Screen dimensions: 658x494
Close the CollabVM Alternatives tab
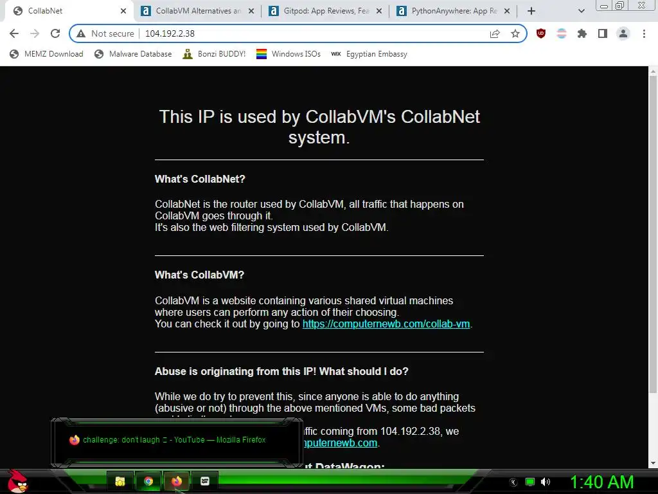[x=251, y=11]
